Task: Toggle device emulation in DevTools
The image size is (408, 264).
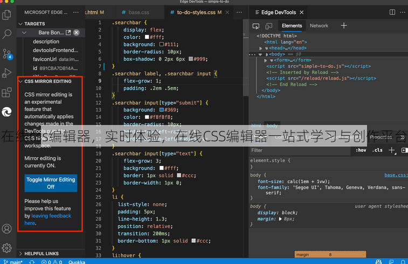Action: point(268,26)
